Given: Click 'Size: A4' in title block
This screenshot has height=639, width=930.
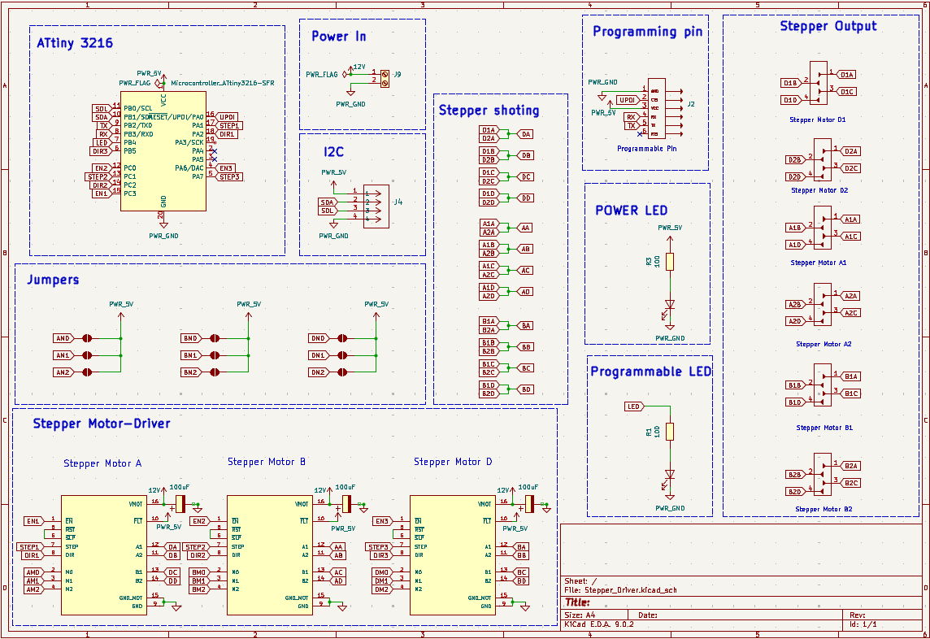Looking at the screenshot, I should [x=580, y=615].
